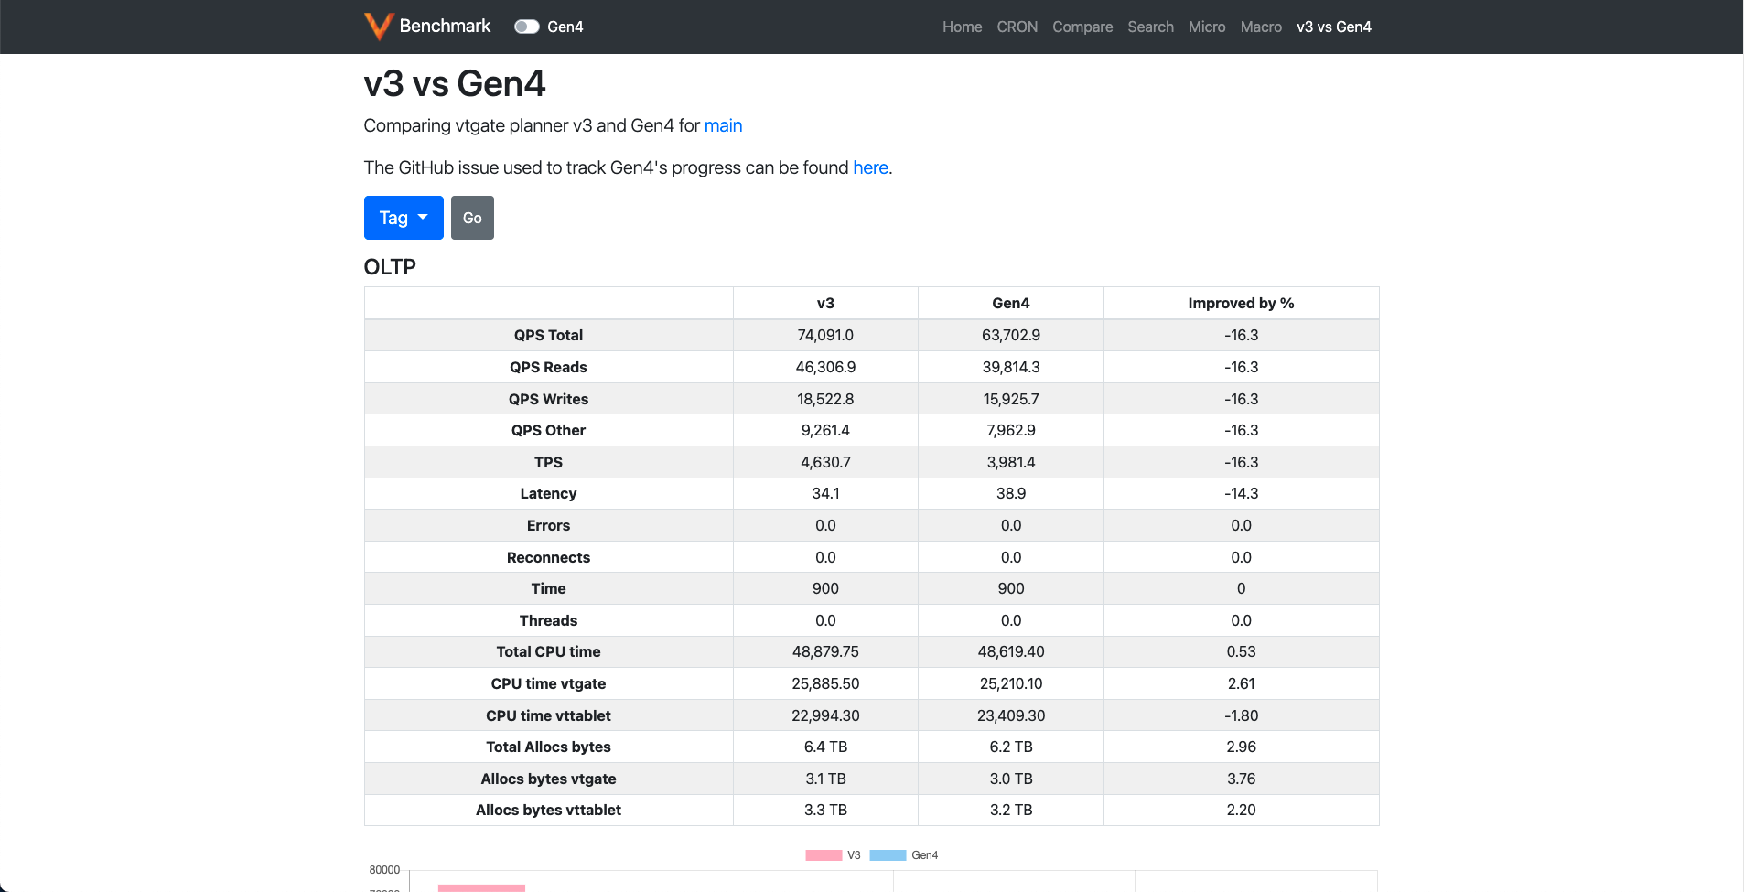Navigate to the Search page
This screenshot has height=892, width=1744.
1150,27
